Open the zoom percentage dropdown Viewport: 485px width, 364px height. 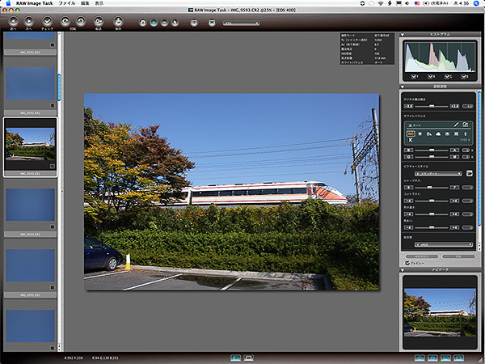pos(241,23)
